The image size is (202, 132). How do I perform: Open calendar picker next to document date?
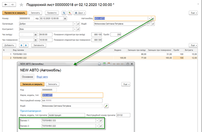point(65,18)
